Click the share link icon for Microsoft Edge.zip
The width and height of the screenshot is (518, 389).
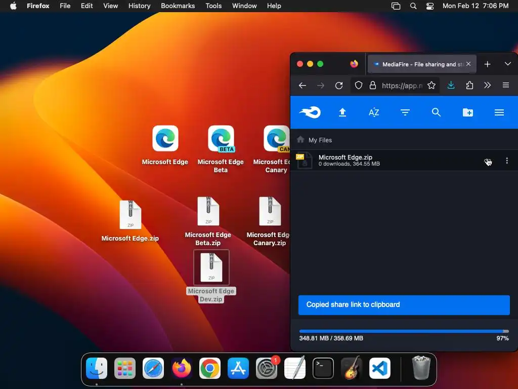tap(488, 162)
